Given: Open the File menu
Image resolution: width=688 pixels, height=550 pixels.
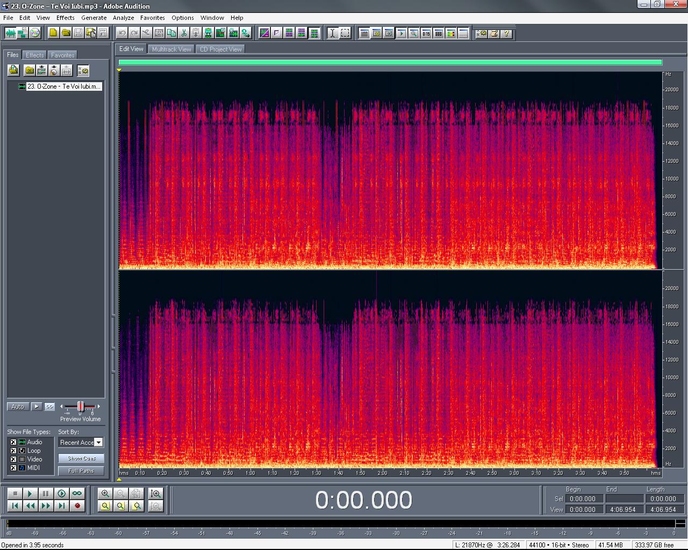Looking at the screenshot, I should 8,18.
